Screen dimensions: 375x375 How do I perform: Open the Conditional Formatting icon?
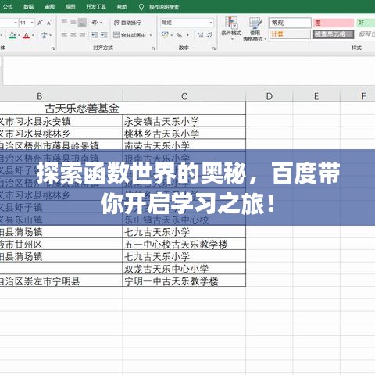coord(231,28)
